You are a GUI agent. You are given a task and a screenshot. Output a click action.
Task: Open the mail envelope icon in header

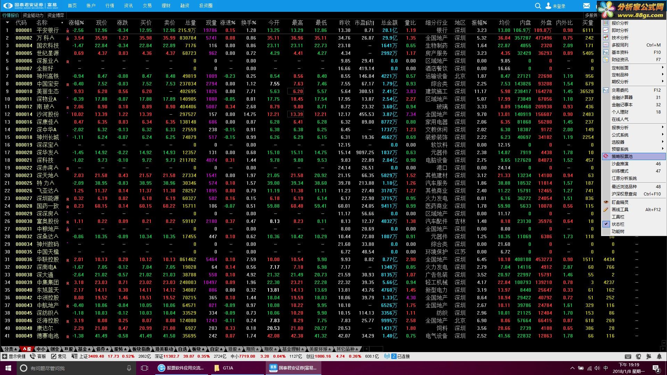click(586, 6)
